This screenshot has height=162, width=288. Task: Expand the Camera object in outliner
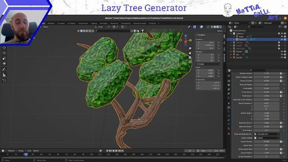tap(231, 52)
